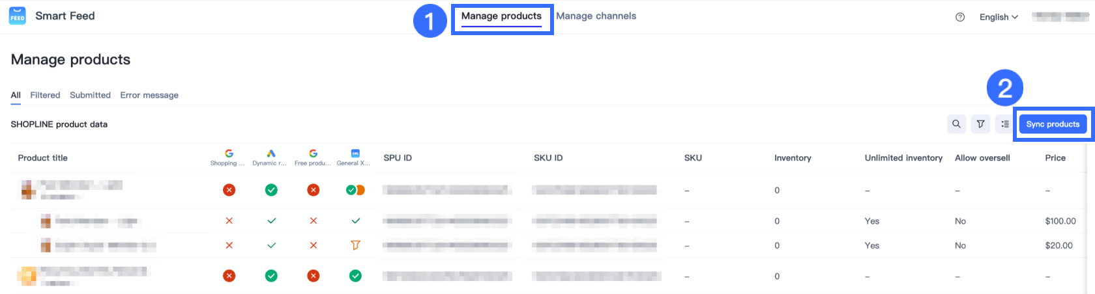Click first product's red Shopping error status
This screenshot has width=1095, height=294.
click(x=229, y=190)
